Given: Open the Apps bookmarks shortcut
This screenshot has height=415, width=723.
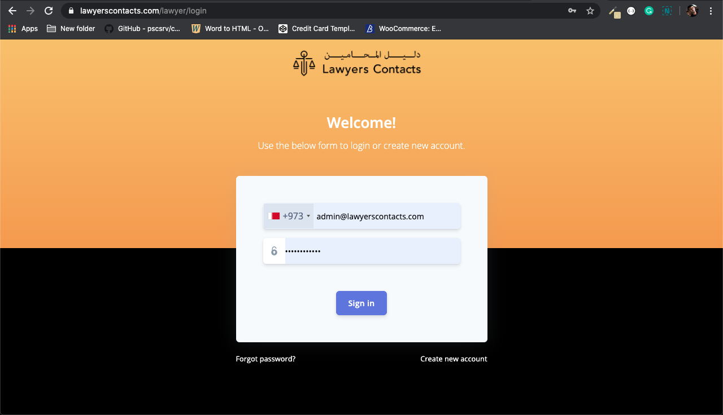Looking at the screenshot, I should click(x=23, y=29).
